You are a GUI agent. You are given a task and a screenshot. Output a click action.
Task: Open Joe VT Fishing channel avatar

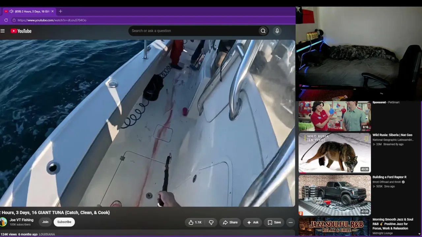3,222
